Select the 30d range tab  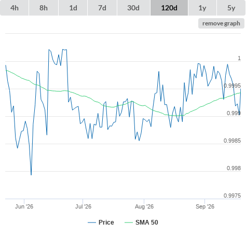pyautogui.click(x=133, y=8)
